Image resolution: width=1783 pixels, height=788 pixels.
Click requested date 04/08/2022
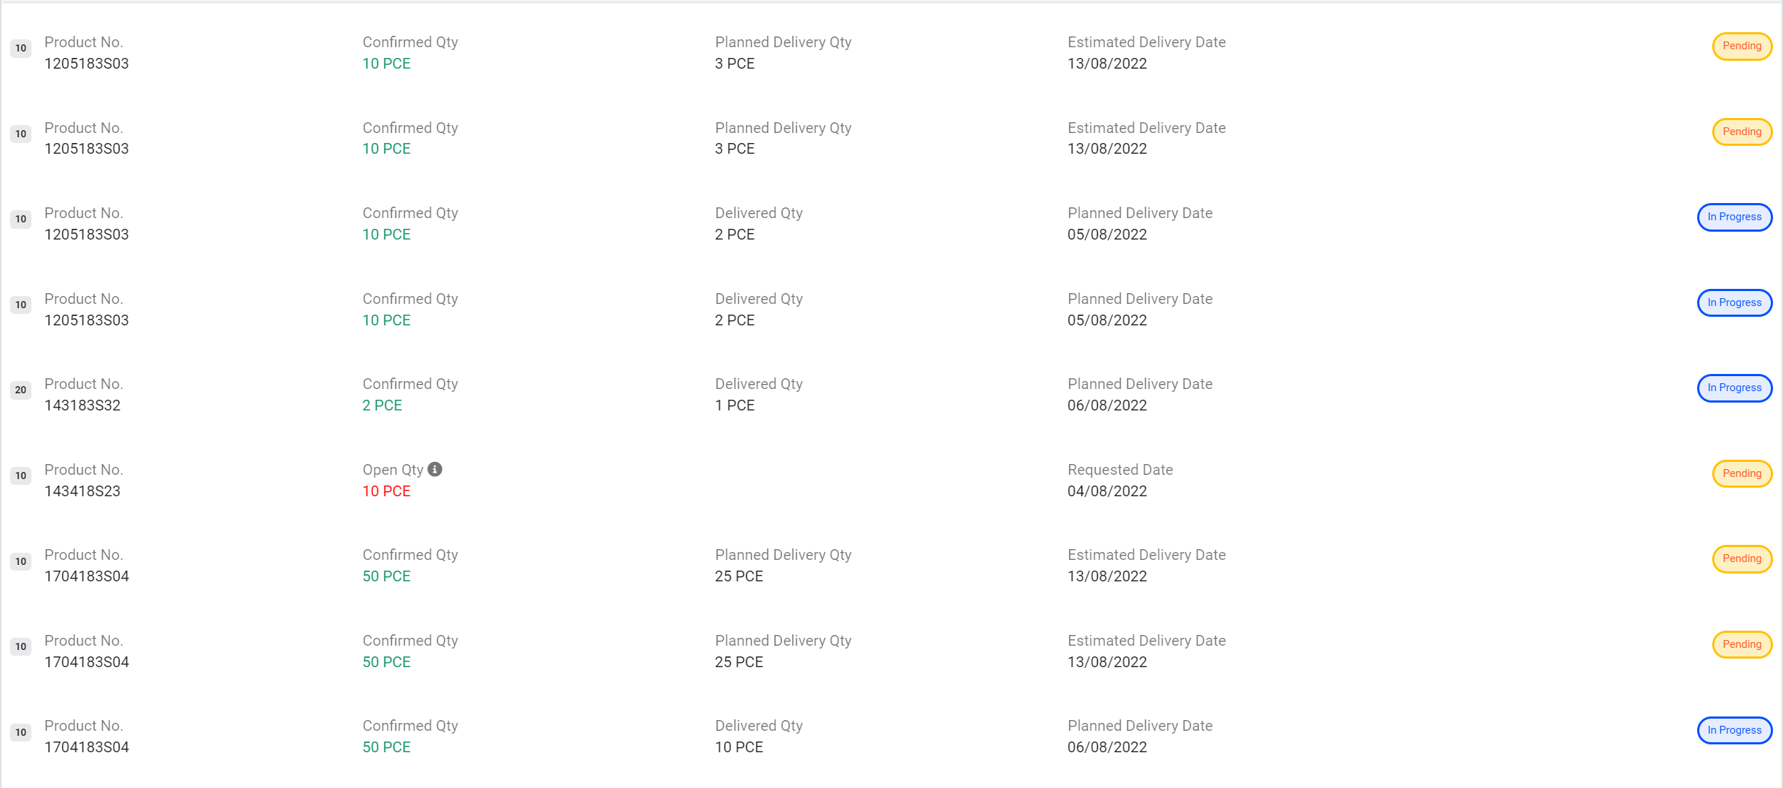[1107, 491]
